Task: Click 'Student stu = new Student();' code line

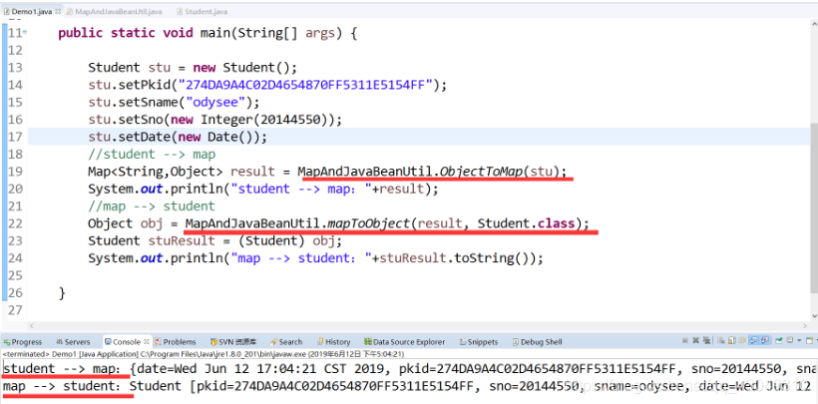Action: [x=193, y=68]
